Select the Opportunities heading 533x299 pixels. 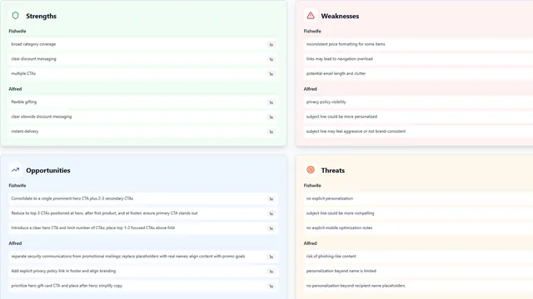point(48,170)
